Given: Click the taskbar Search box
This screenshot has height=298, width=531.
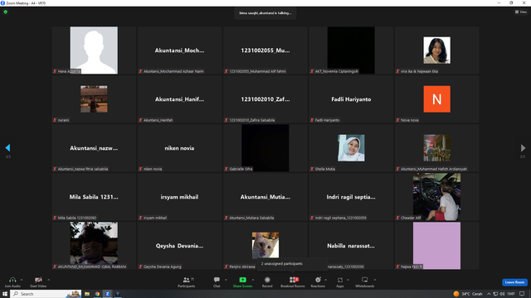Looking at the screenshot, I should 46,294.
